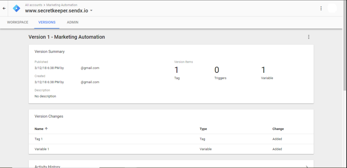
Task: Click the user account avatar
Action: click(x=332, y=8)
